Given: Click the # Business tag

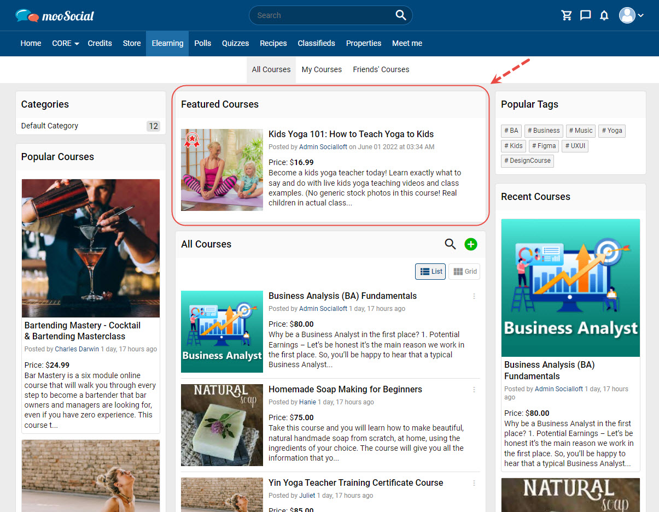Looking at the screenshot, I should [x=544, y=131].
